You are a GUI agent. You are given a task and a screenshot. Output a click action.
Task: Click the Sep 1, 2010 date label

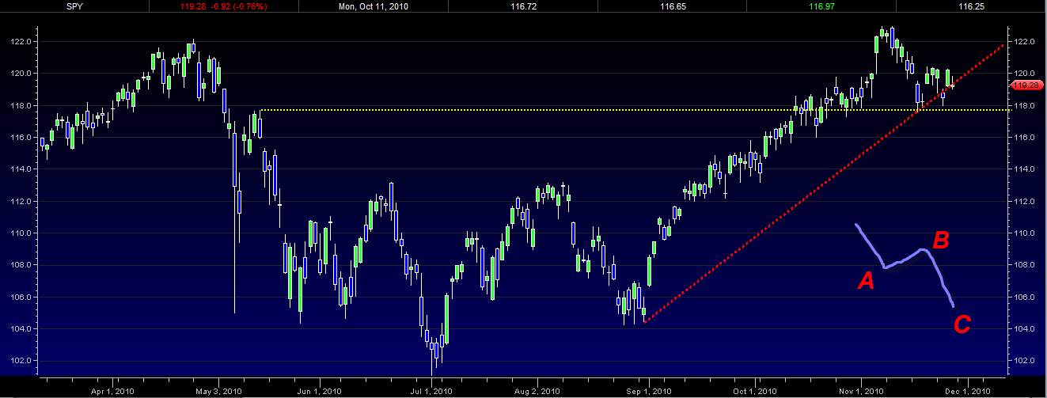(x=648, y=391)
